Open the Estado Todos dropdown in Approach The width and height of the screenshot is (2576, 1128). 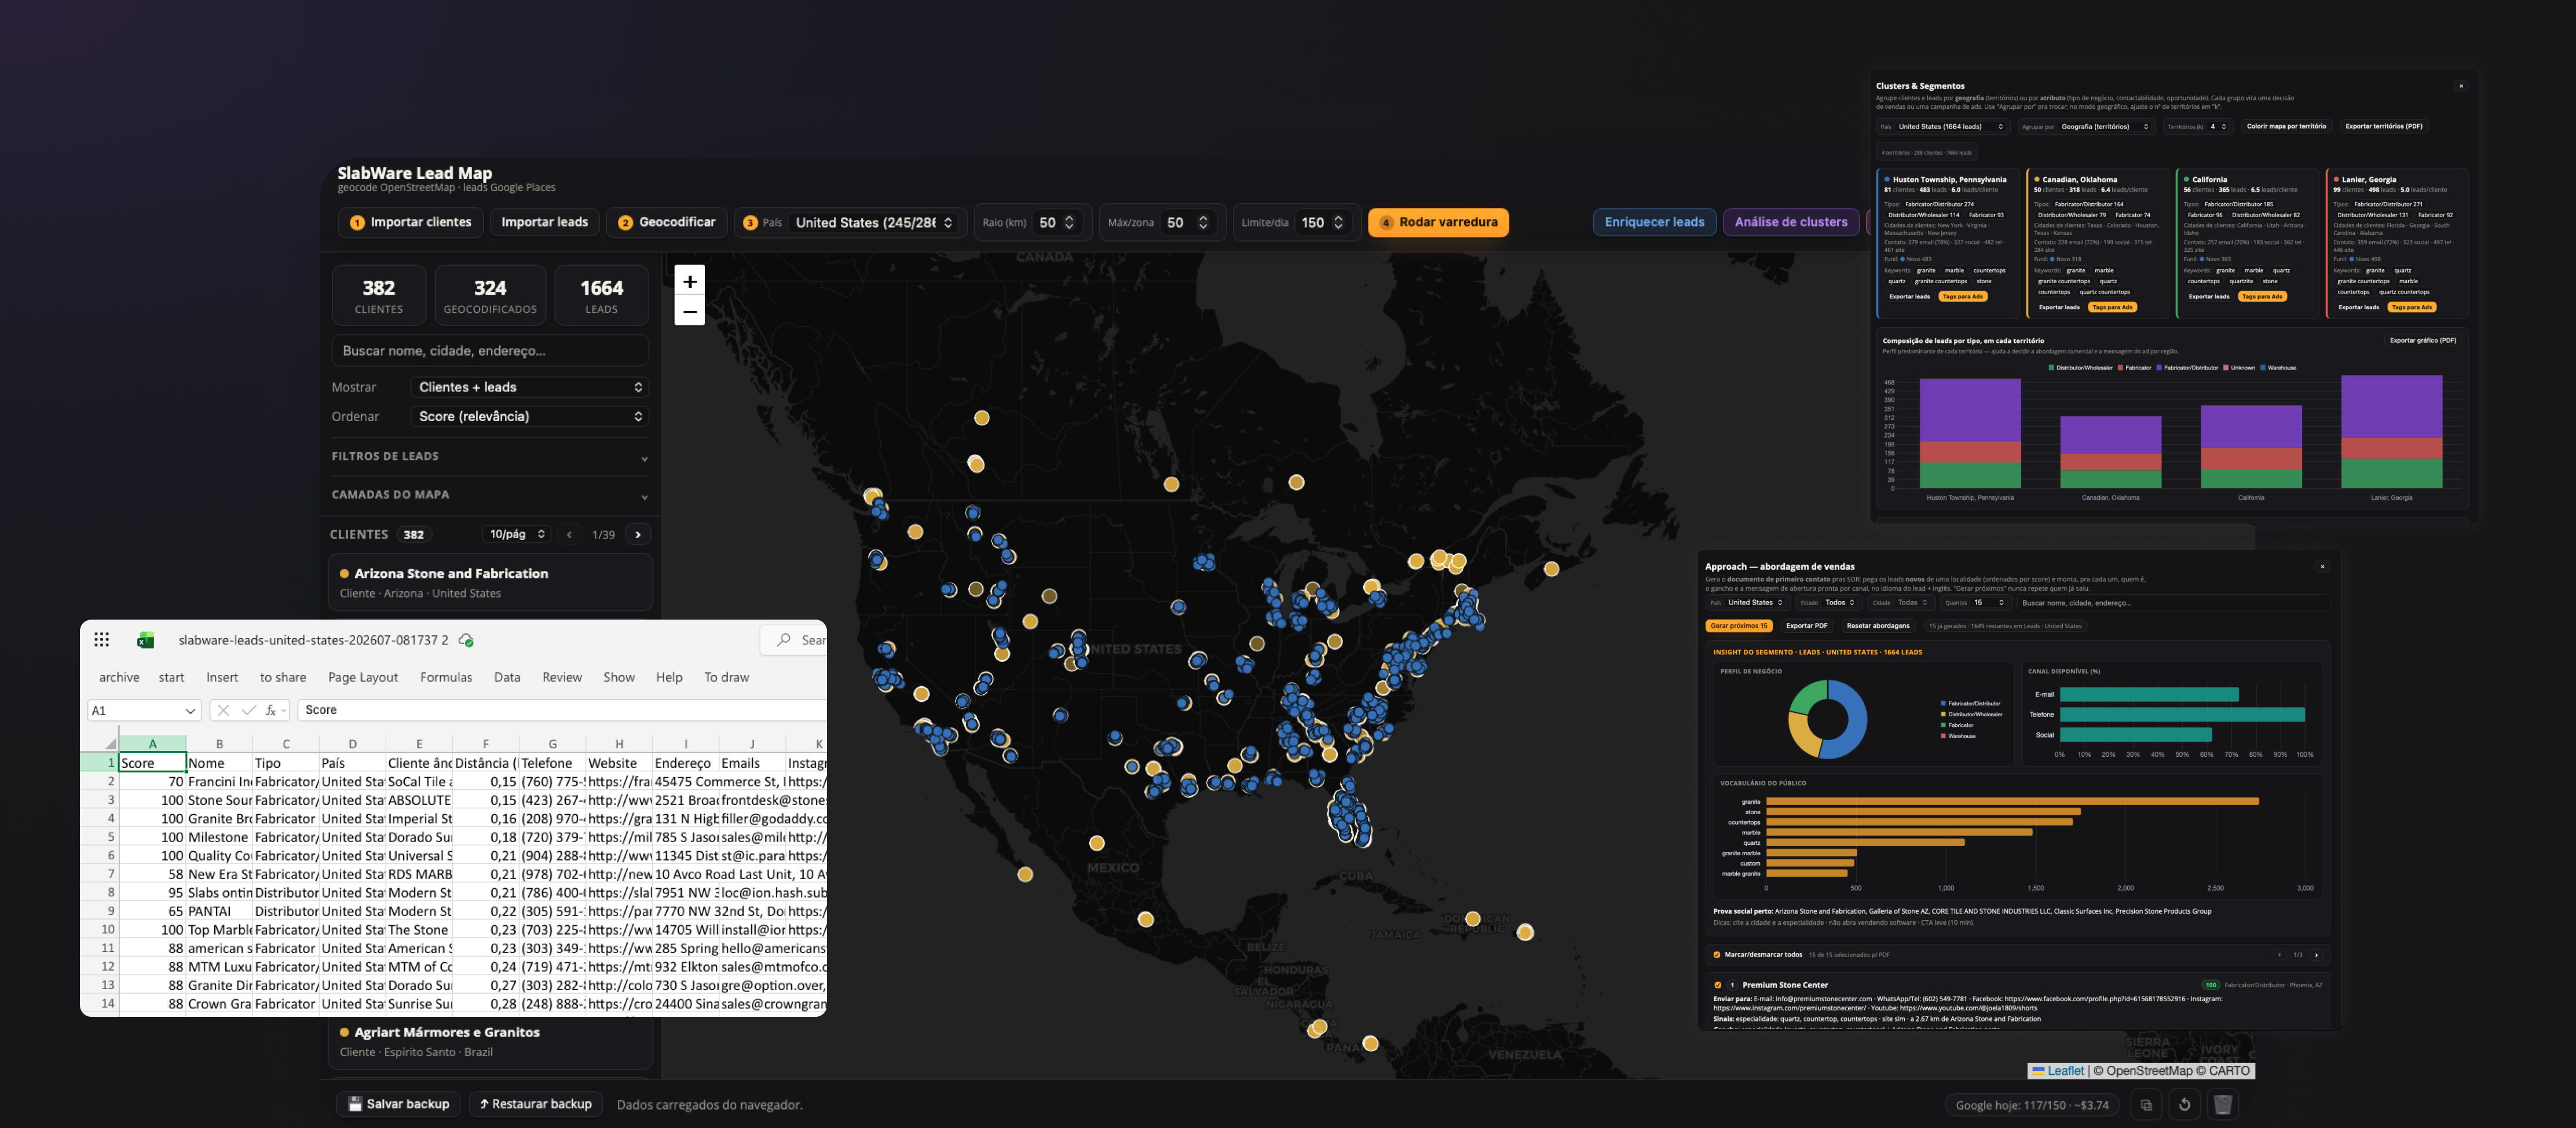tap(1840, 603)
